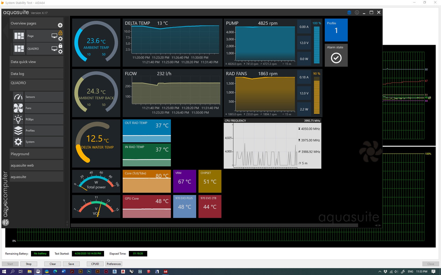Toggle the white lock icon on QUADRO row
441x275 pixels.
(x=60, y=46)
